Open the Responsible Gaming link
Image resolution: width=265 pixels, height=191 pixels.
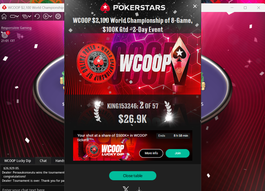point(16,28)
